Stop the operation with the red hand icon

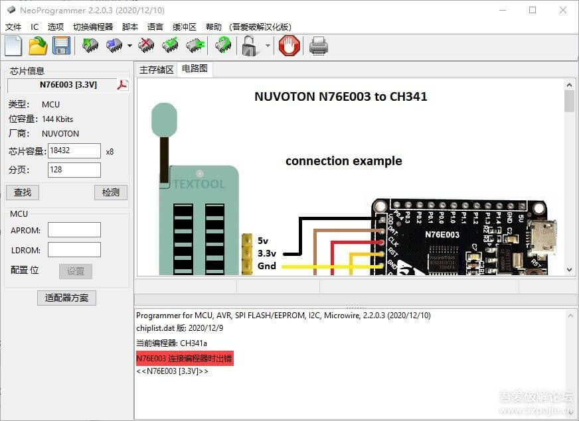pyautogui.click(x=289, y=46)
